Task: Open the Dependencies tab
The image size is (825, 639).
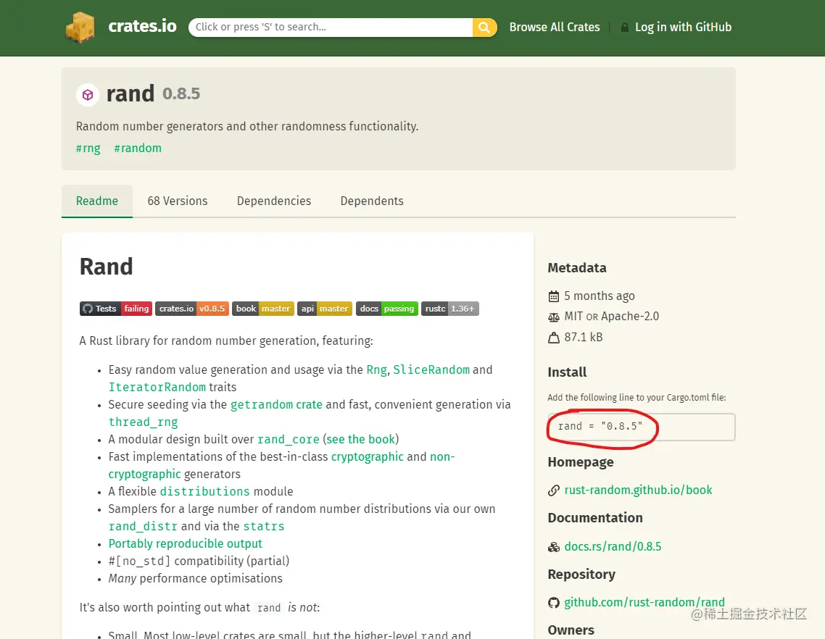Action: (273, 201)
